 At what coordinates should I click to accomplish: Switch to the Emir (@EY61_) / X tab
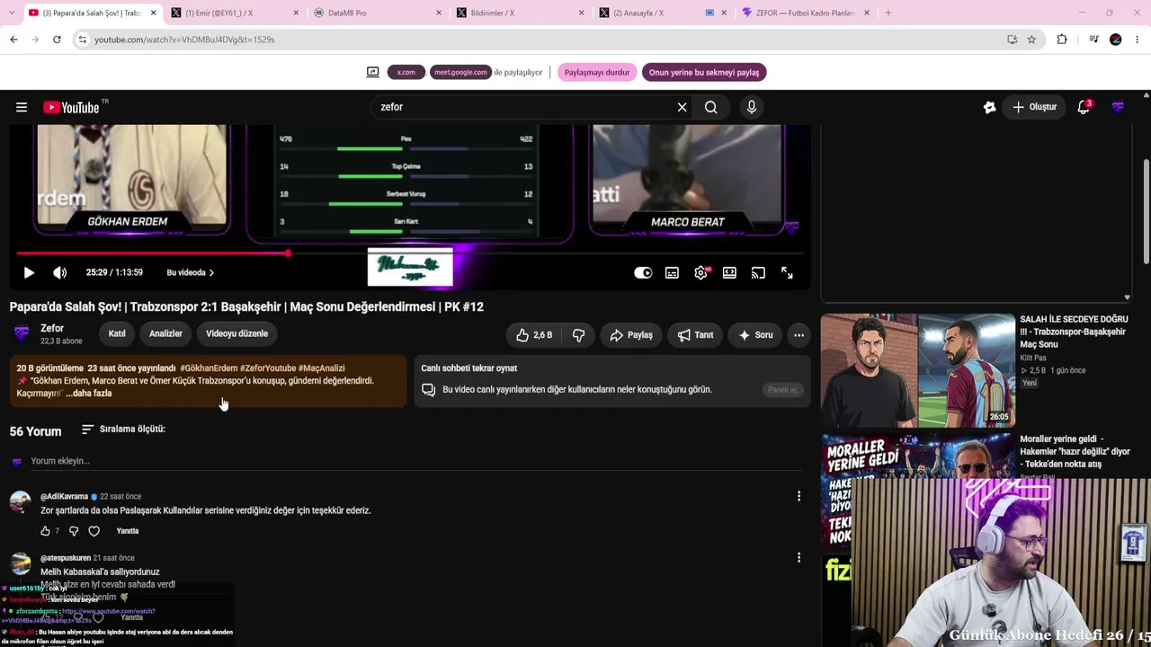(235, 13)
